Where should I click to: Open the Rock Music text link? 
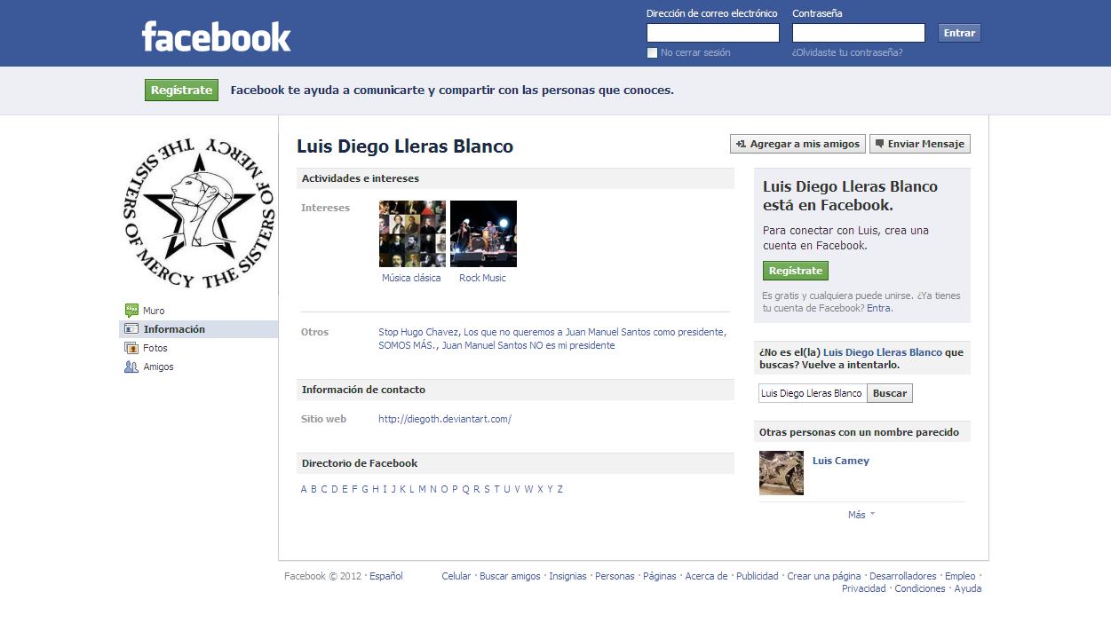(482, 278)
